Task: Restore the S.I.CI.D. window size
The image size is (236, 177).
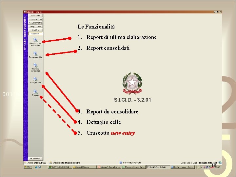Action: (217, 12)
